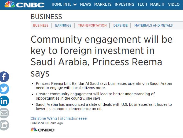The height and width of the screenshot is (138, 183).
Task: Open the NEWS menu
Action: click(85, 4)
